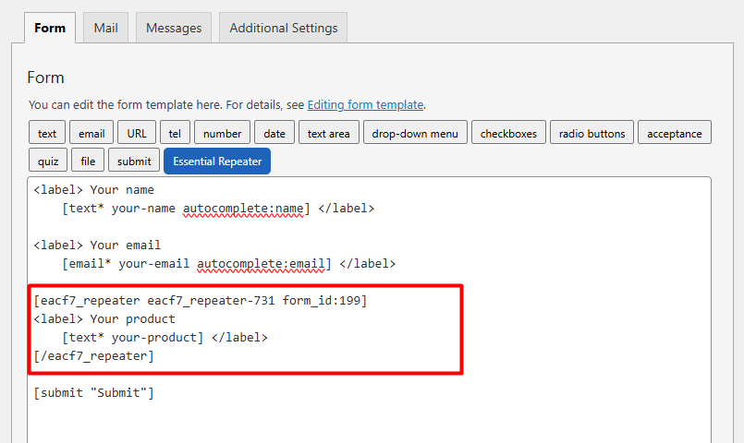Click the URL tag button
Image resolution: width=744 pixels, height=443 pixels.
pyautogui.click(x=137, y=134)
